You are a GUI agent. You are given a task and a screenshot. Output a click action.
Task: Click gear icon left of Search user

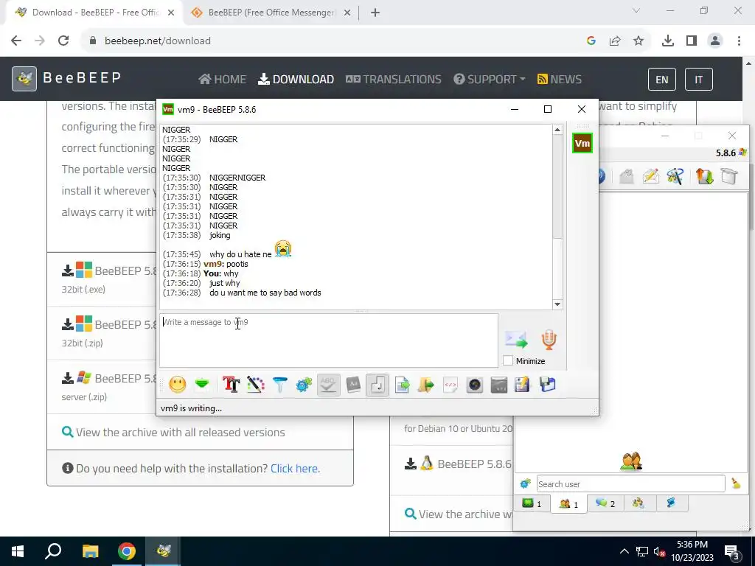(x=525, y=483)
